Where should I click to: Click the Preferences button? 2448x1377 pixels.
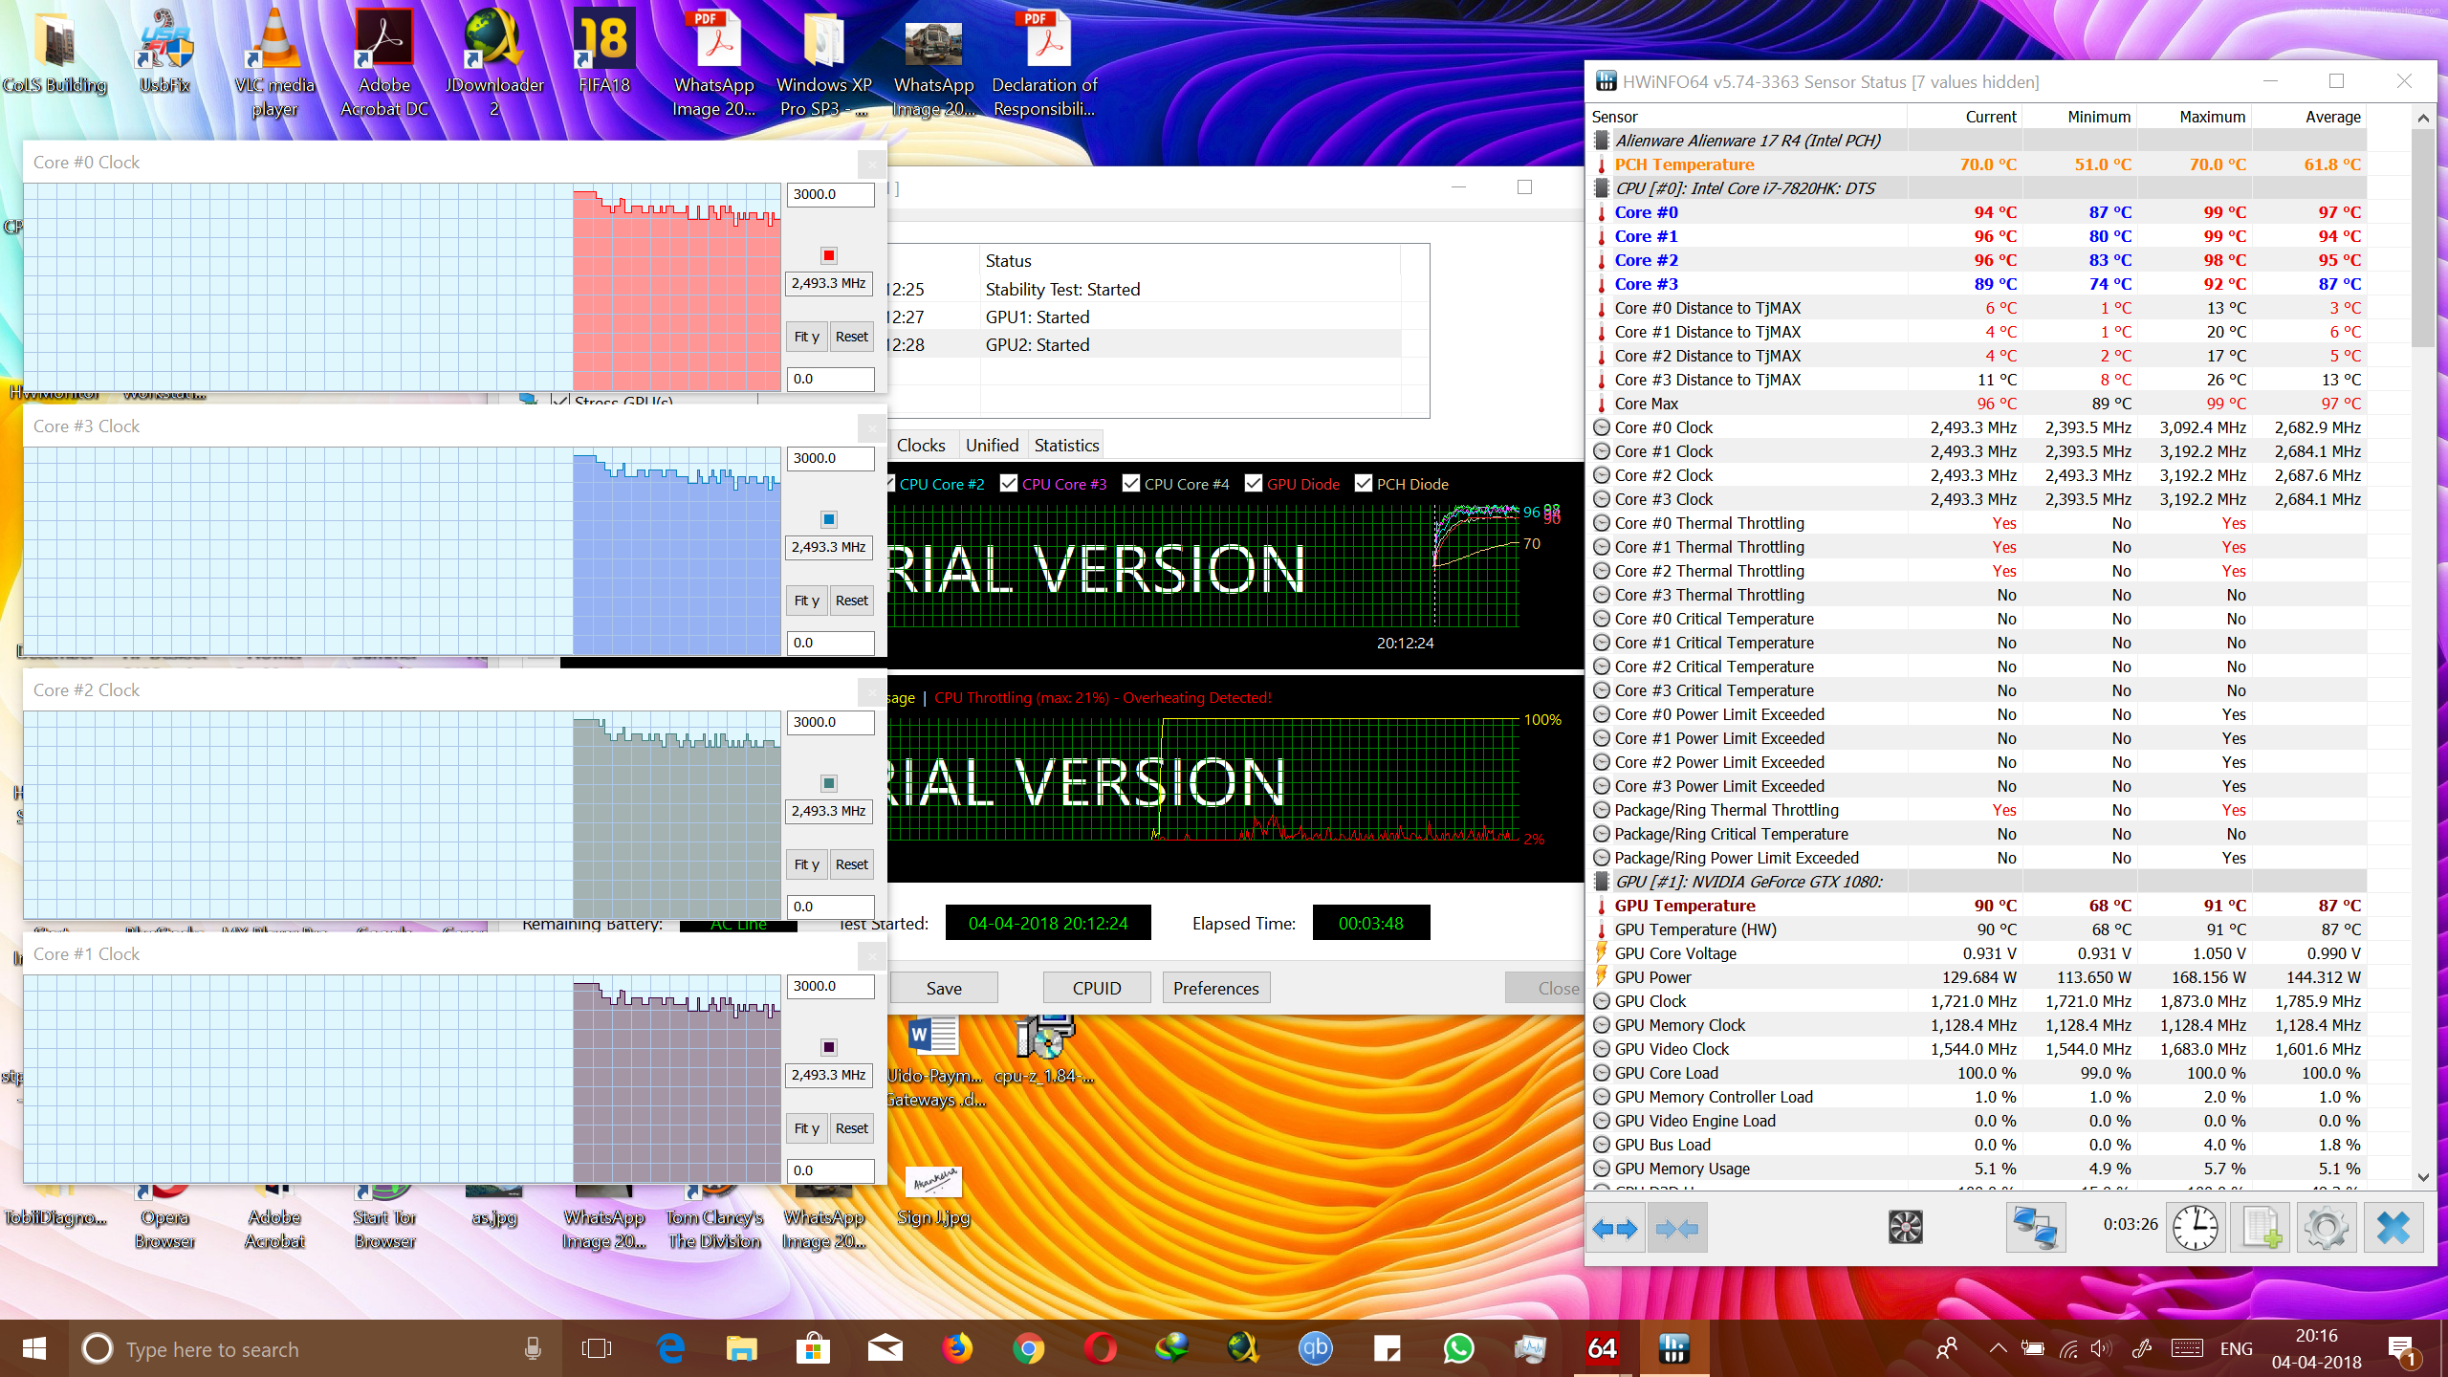click(x=1215, y=989)
